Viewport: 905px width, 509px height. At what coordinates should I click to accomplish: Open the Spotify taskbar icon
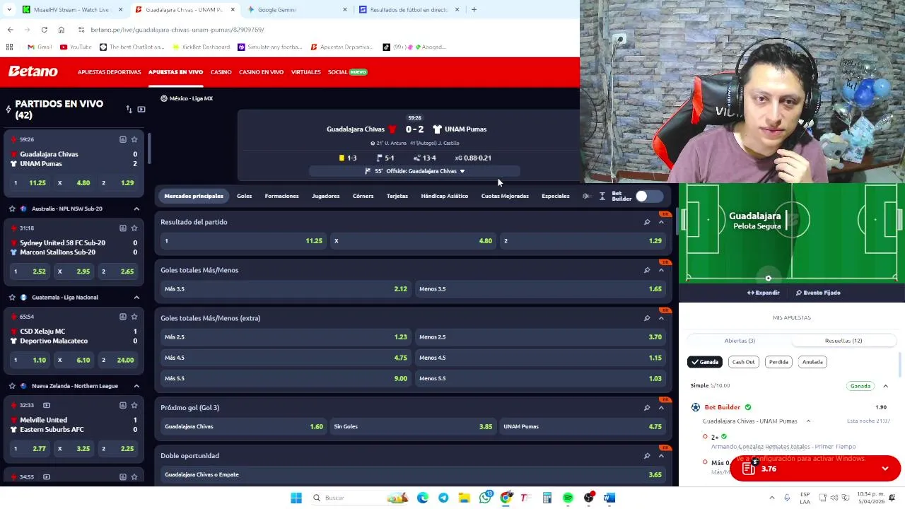pos(568,498)
